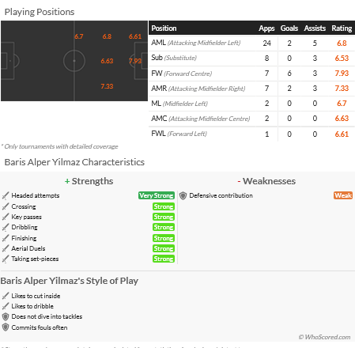Screen dimensions: 355x348
Task: Click the shield icon beside Does not dive into tackles
Action: pos(6,316)
